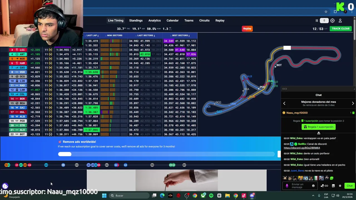
Task: Open the Live Timing tab
Action: [115, 21]
